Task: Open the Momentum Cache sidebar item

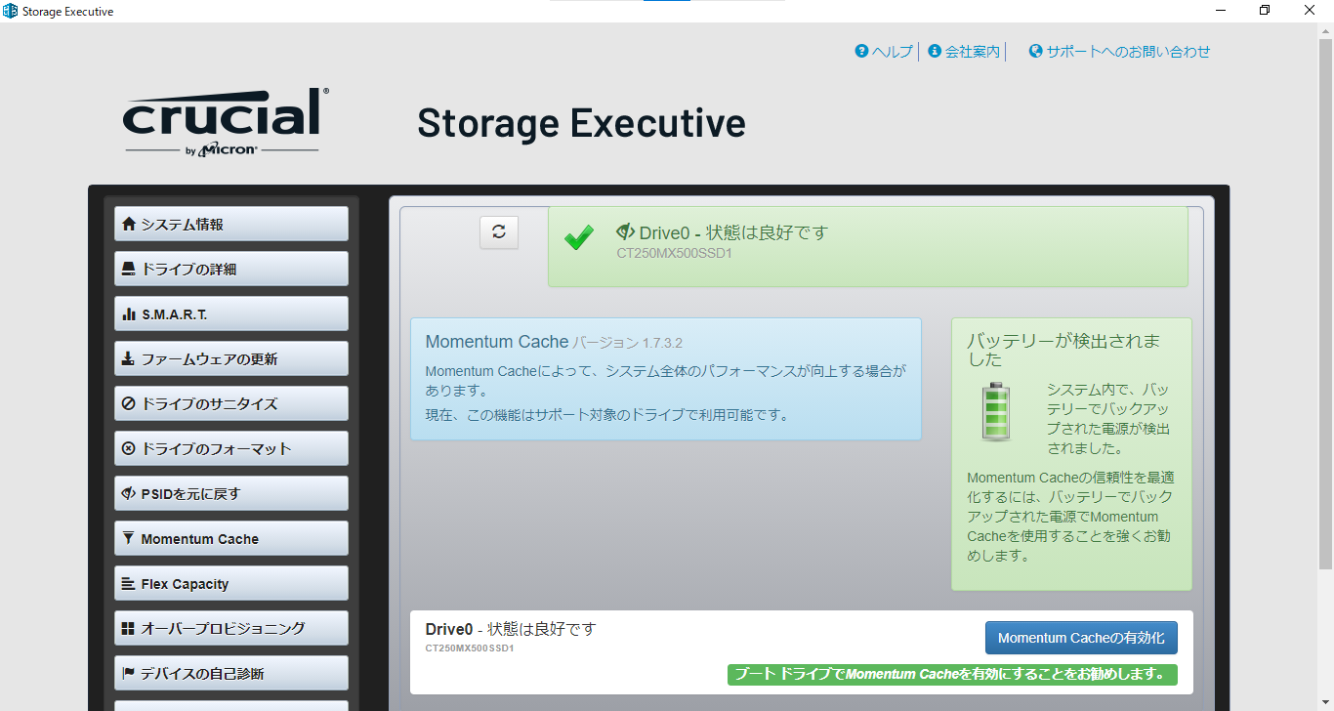Action: point(231,538)
